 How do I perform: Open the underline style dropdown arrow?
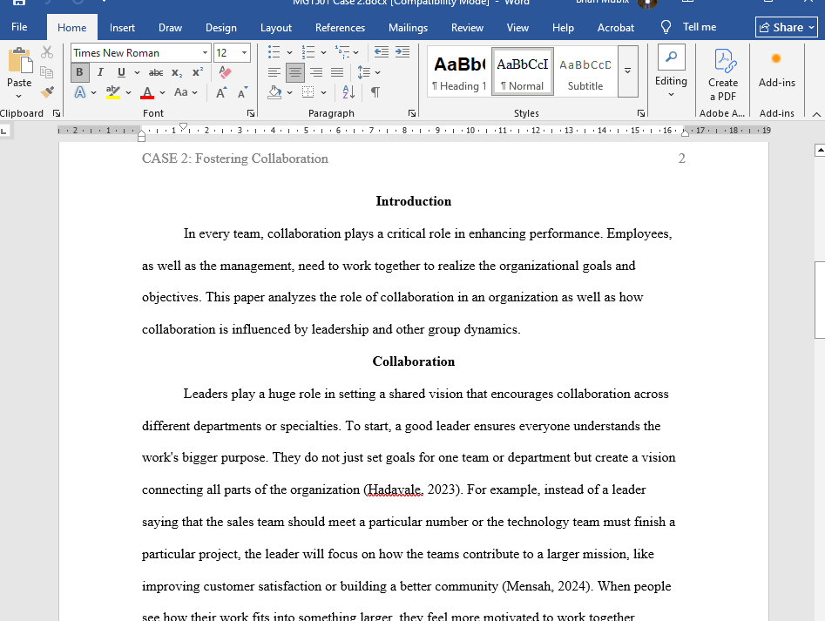coord(137,72)
